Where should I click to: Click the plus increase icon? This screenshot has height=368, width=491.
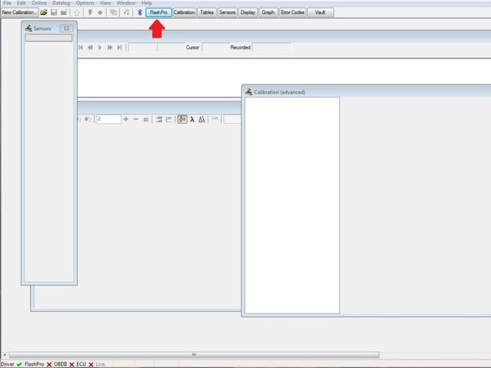pyautogui.click(x=126, y=119)
